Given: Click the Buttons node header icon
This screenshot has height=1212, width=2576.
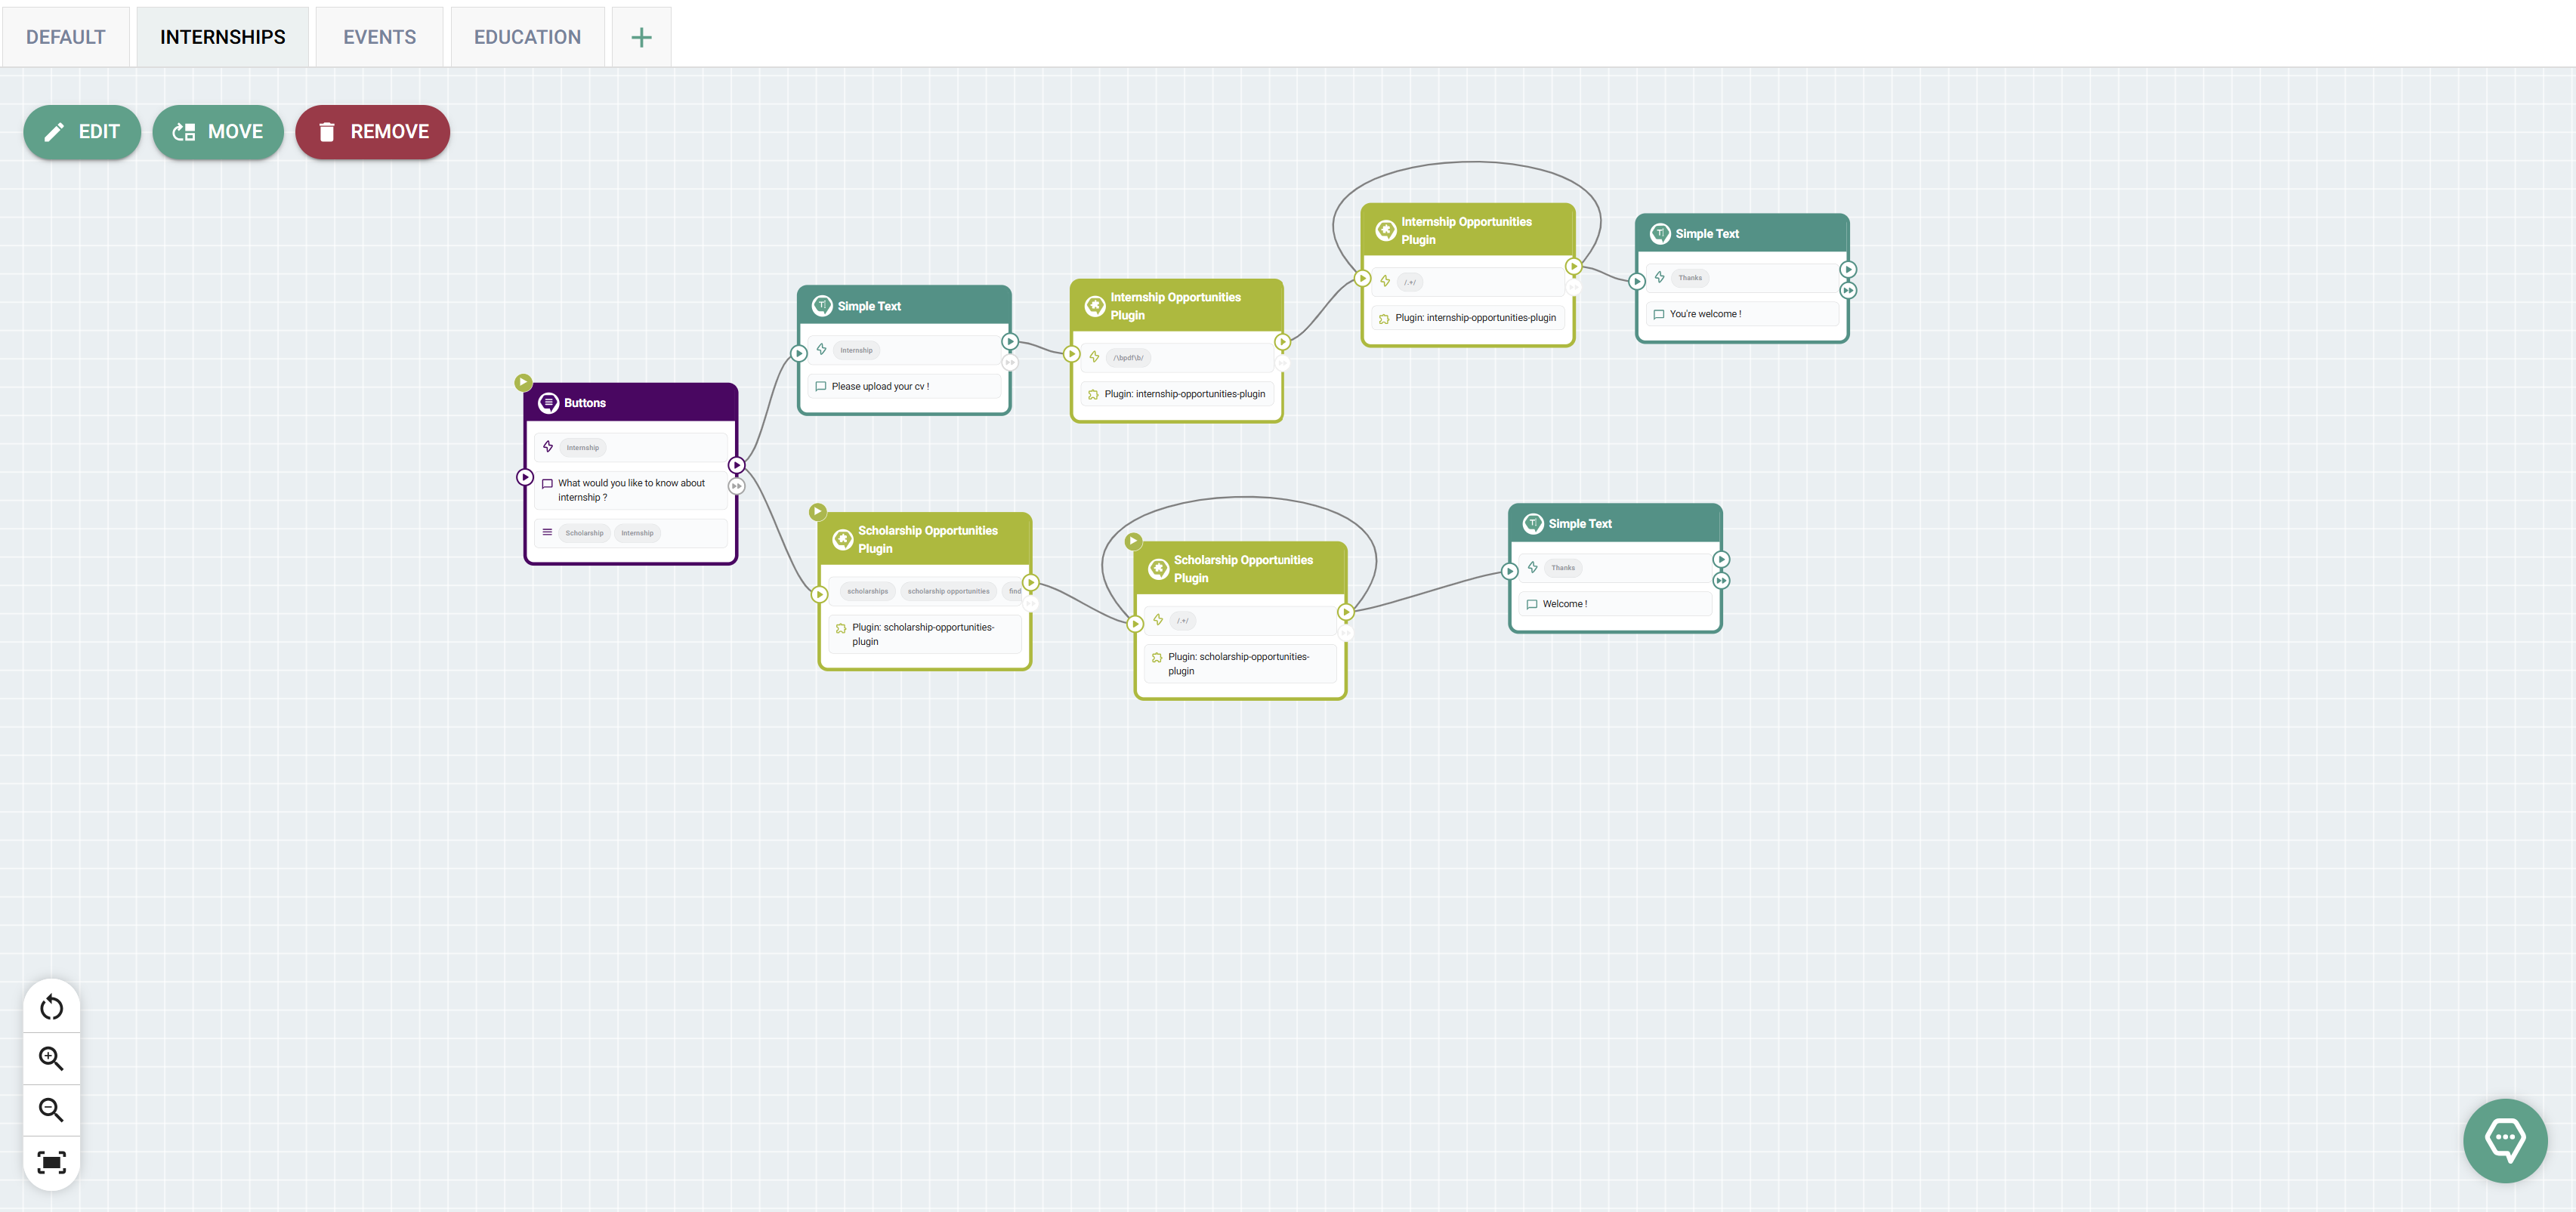Looking at the screenshot, I should click(x=548, y=403).
